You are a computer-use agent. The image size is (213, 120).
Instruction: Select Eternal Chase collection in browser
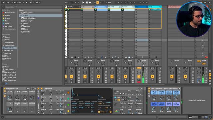10,13
